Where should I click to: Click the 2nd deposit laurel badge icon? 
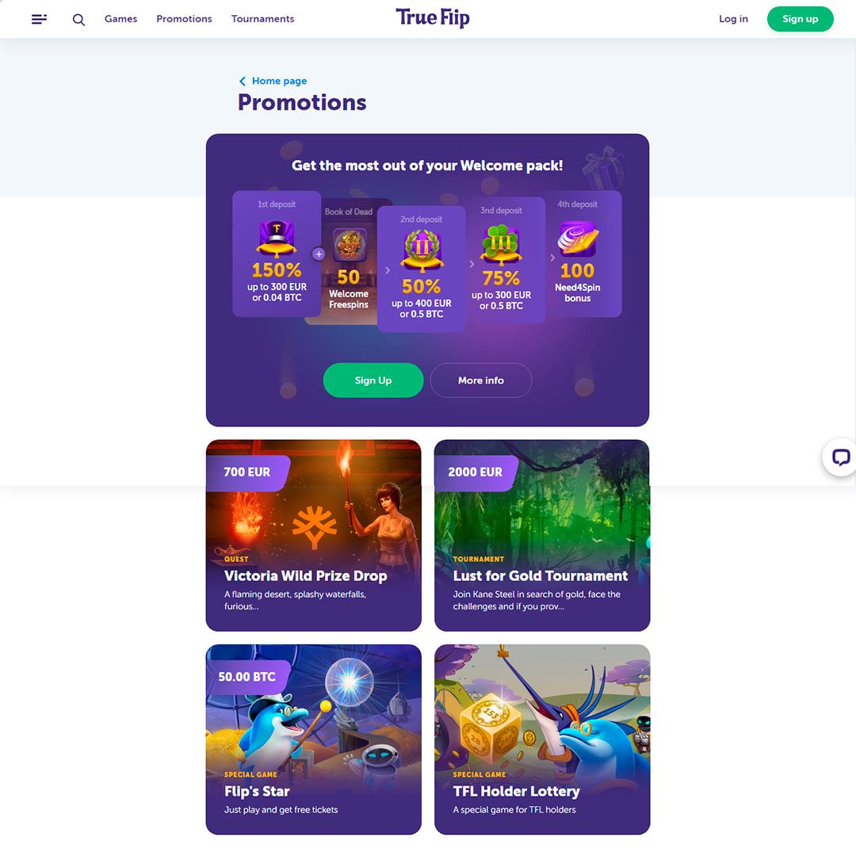click(421, 250)
